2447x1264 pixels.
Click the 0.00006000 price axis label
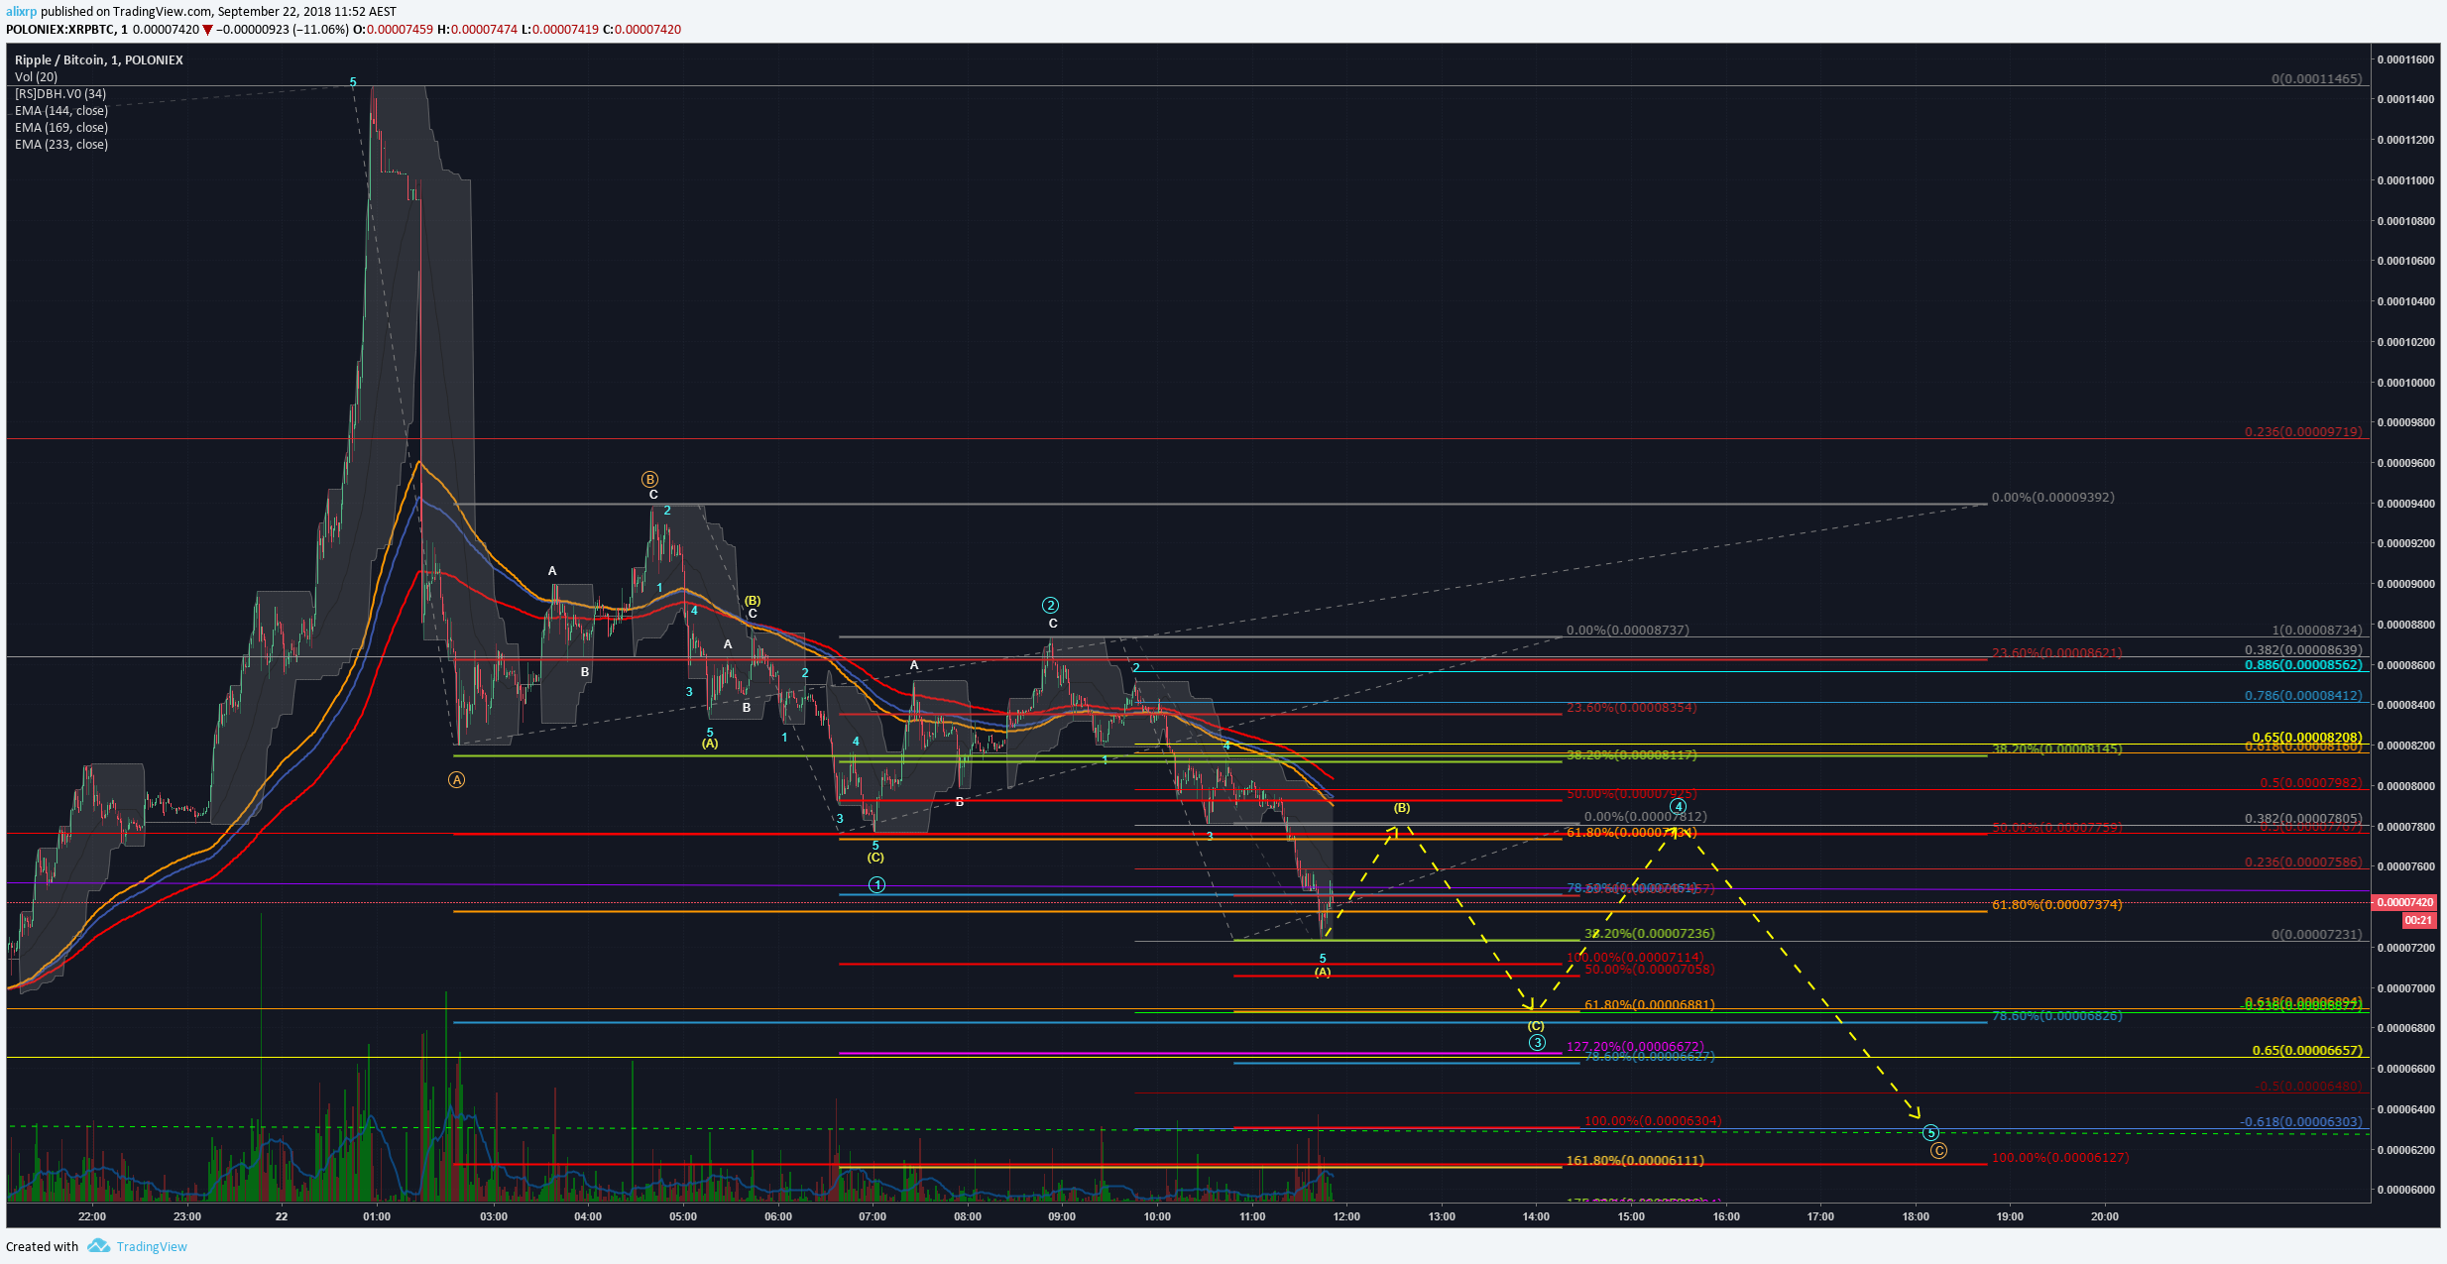point(2404,1190)
